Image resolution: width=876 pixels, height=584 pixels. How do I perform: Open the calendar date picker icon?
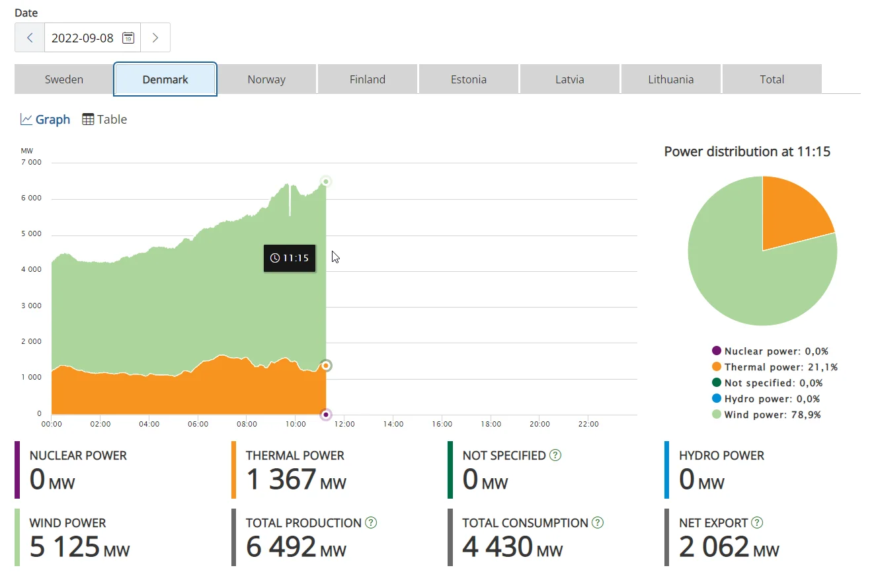(x=128, y=38)
